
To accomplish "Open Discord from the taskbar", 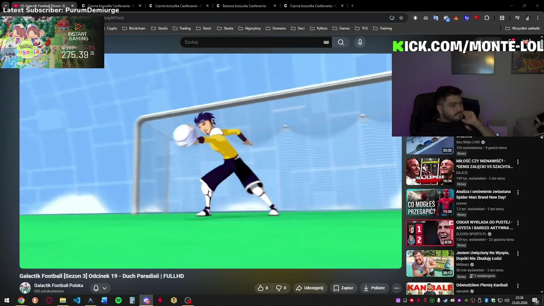I will pos(146,300).
